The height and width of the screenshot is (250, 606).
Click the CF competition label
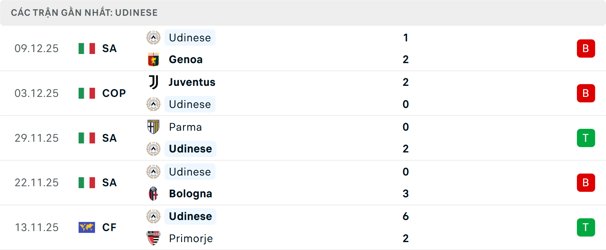[x=109, y=227]
